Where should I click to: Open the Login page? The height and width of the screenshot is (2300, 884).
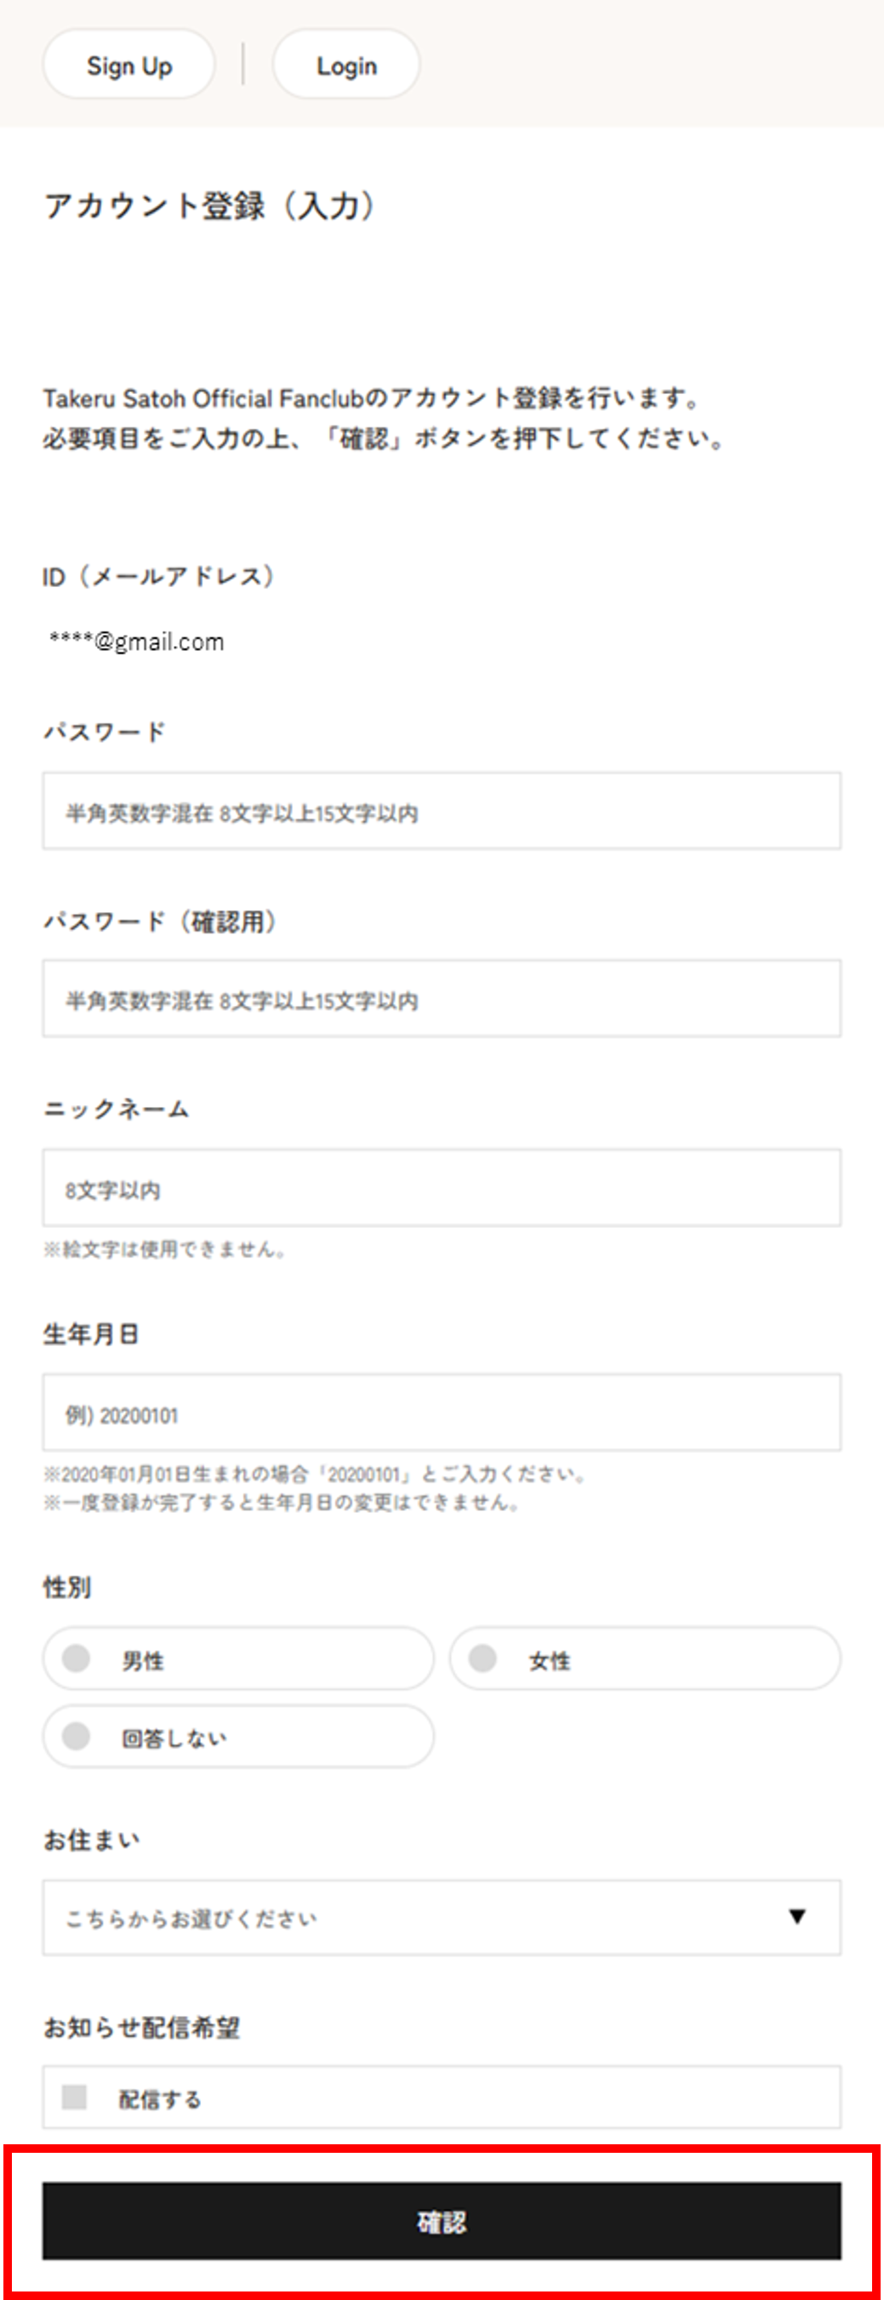coord(346,66)
